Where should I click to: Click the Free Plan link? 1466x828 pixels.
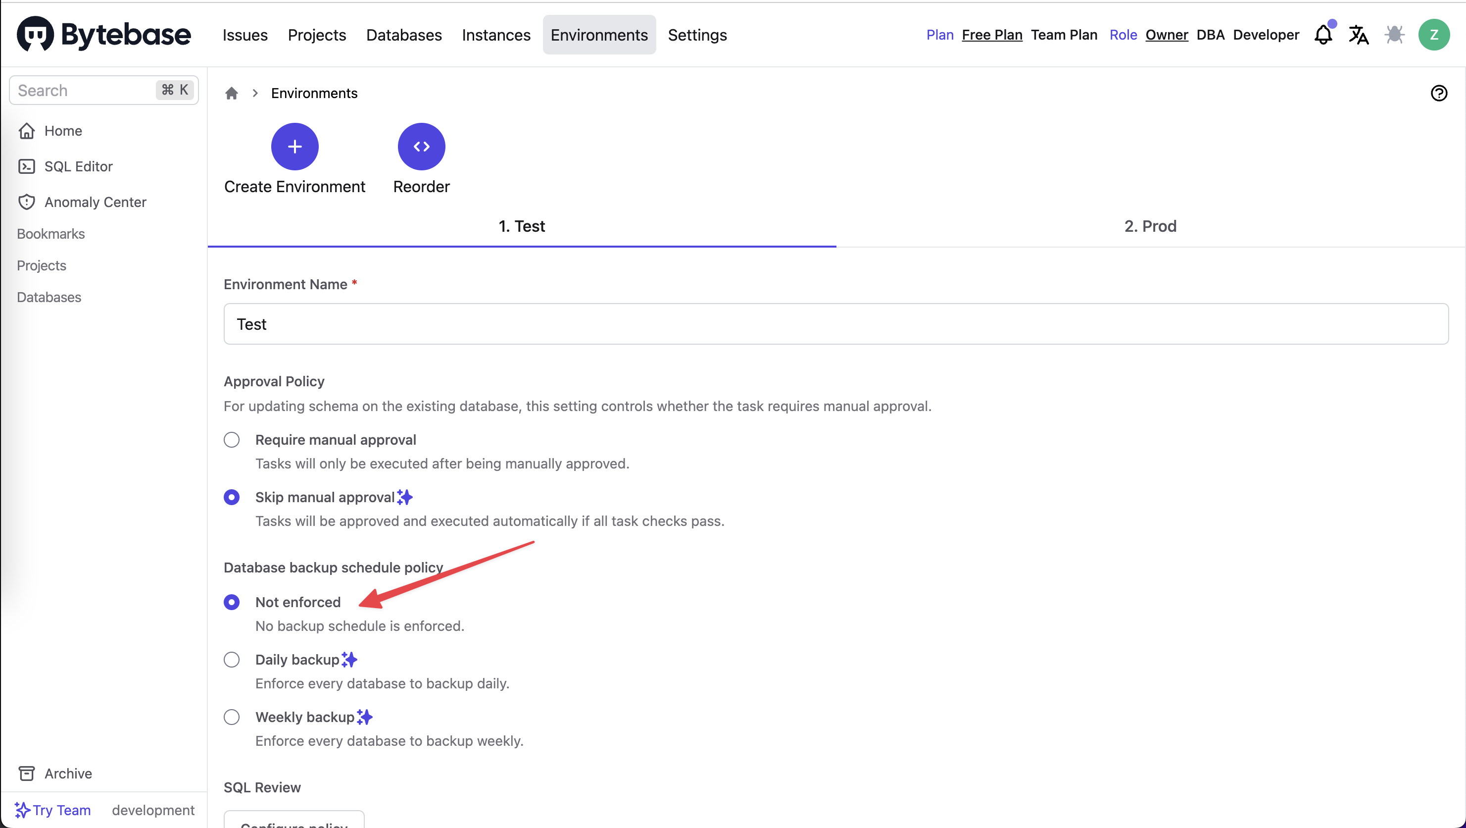991,35
